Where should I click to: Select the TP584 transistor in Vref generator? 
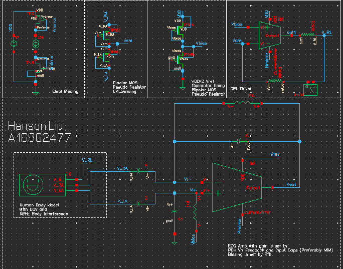(180, 30)
